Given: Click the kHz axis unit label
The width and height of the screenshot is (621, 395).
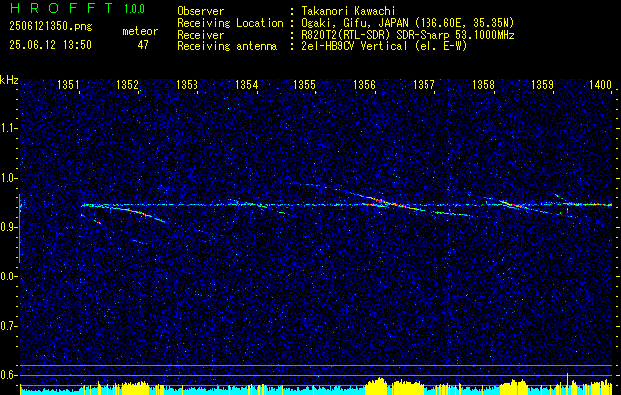Looking at the screenshot, I should [x=9, y=80].
